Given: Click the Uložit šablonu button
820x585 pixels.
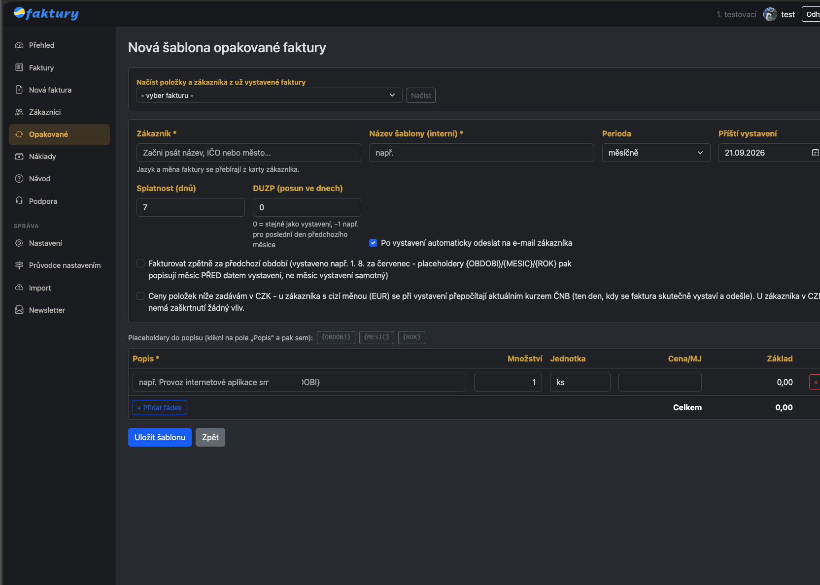Looking at the screenshot, I should pos(160,437).
